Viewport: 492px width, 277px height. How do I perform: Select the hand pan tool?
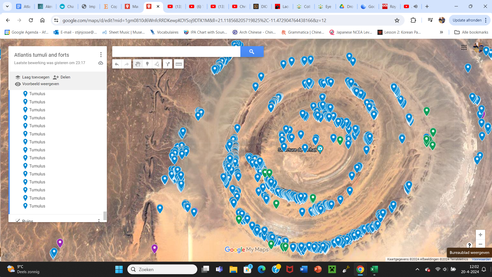click(138, 64)
